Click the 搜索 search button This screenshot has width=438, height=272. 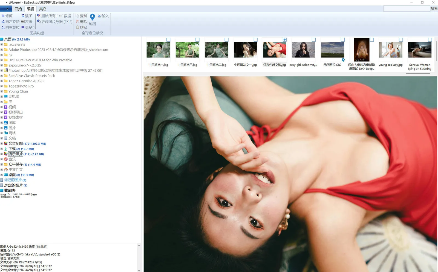(x=434, y=9)
